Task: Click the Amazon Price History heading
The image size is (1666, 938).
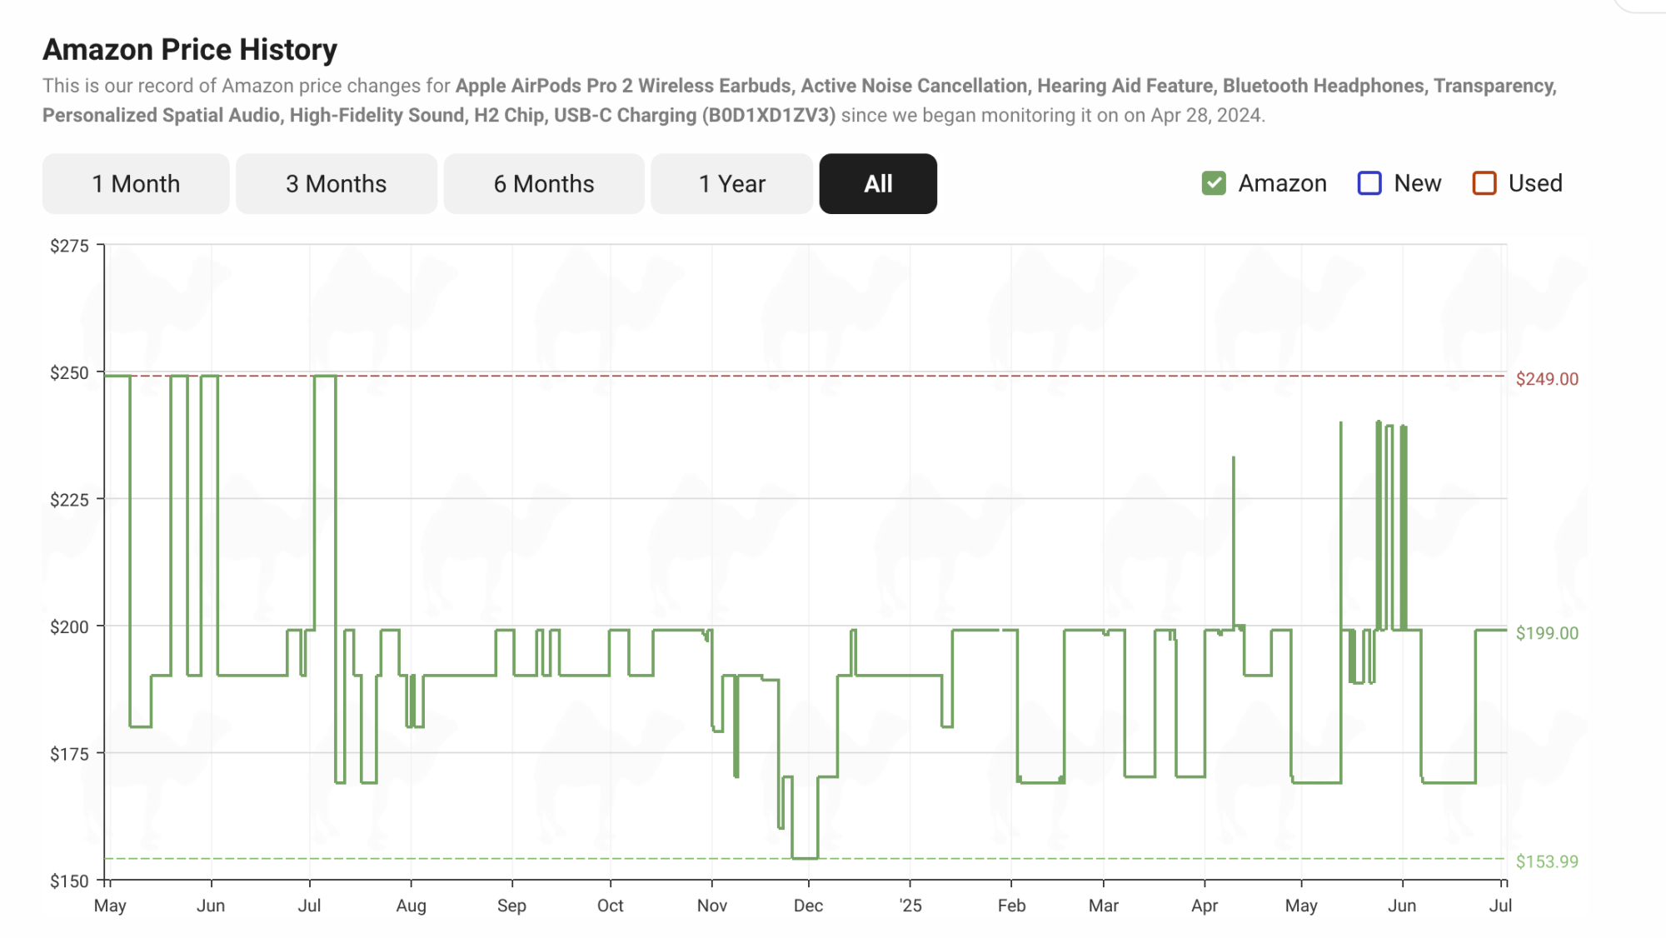Action: (x=190, y=49)
